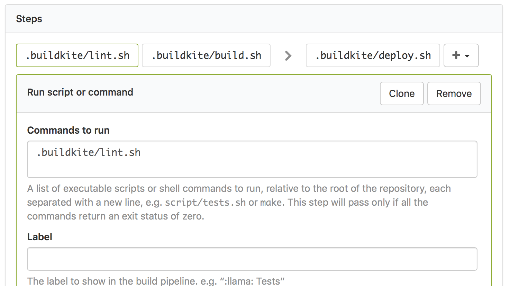Click the Clone button
Viewport: 510px width, 286px height.
[401, 93]
